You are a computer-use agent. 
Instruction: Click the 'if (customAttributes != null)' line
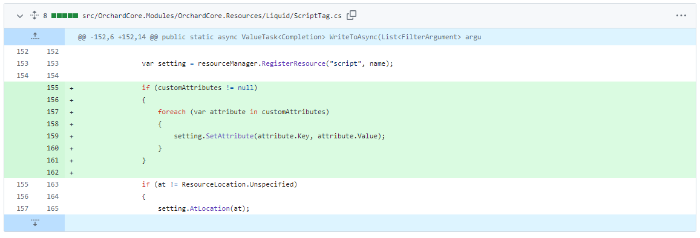(200, 88)
